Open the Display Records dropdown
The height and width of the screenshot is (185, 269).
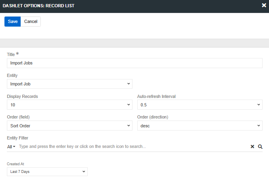(69, 105)
